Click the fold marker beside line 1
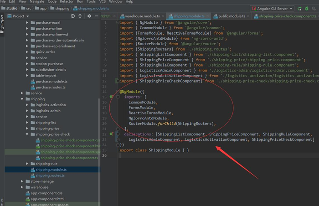Viewport: 319px width, 206px height. [x=118, y=22]
